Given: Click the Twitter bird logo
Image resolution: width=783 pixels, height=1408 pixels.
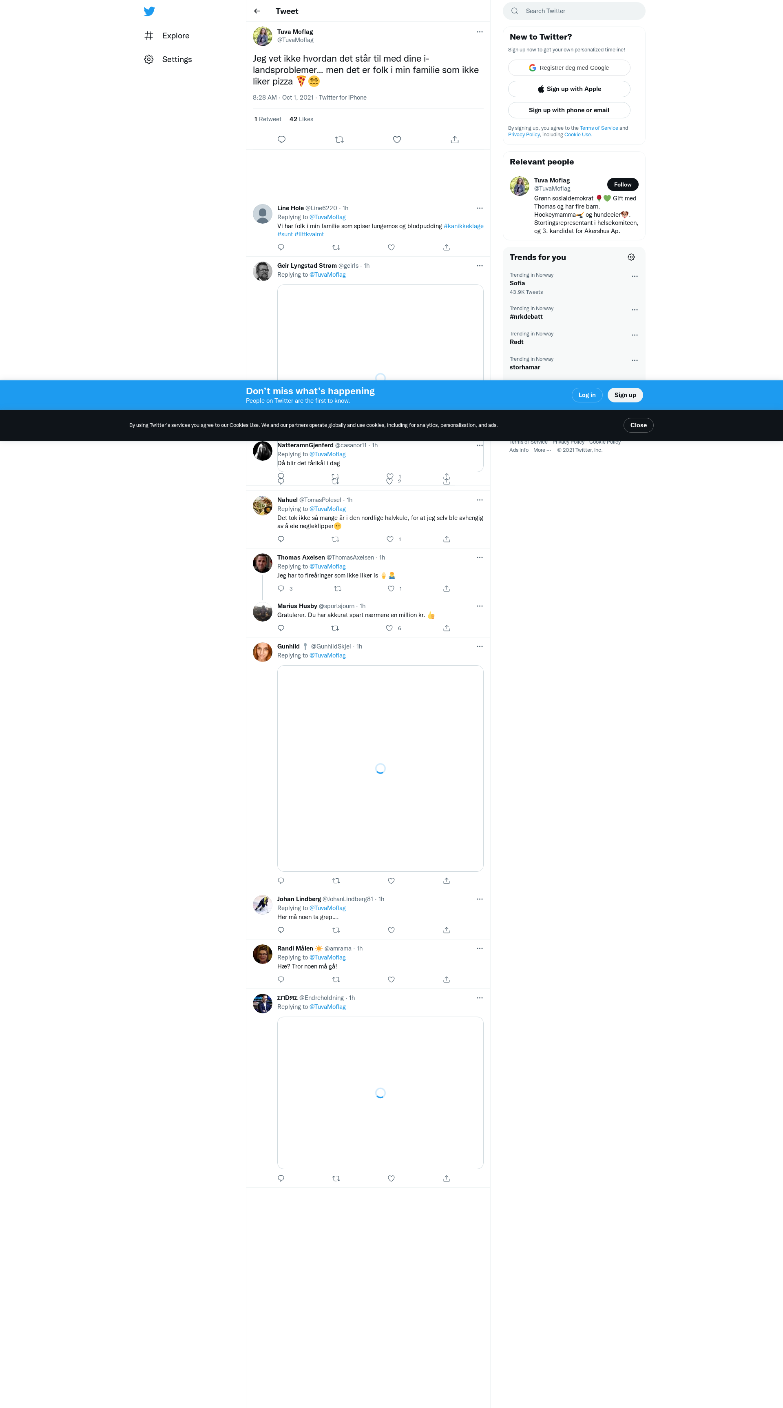Looking at the screenshot, I should pos(149,11).
